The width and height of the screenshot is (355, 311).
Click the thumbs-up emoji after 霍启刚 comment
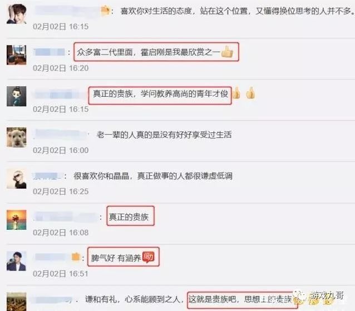227,52
